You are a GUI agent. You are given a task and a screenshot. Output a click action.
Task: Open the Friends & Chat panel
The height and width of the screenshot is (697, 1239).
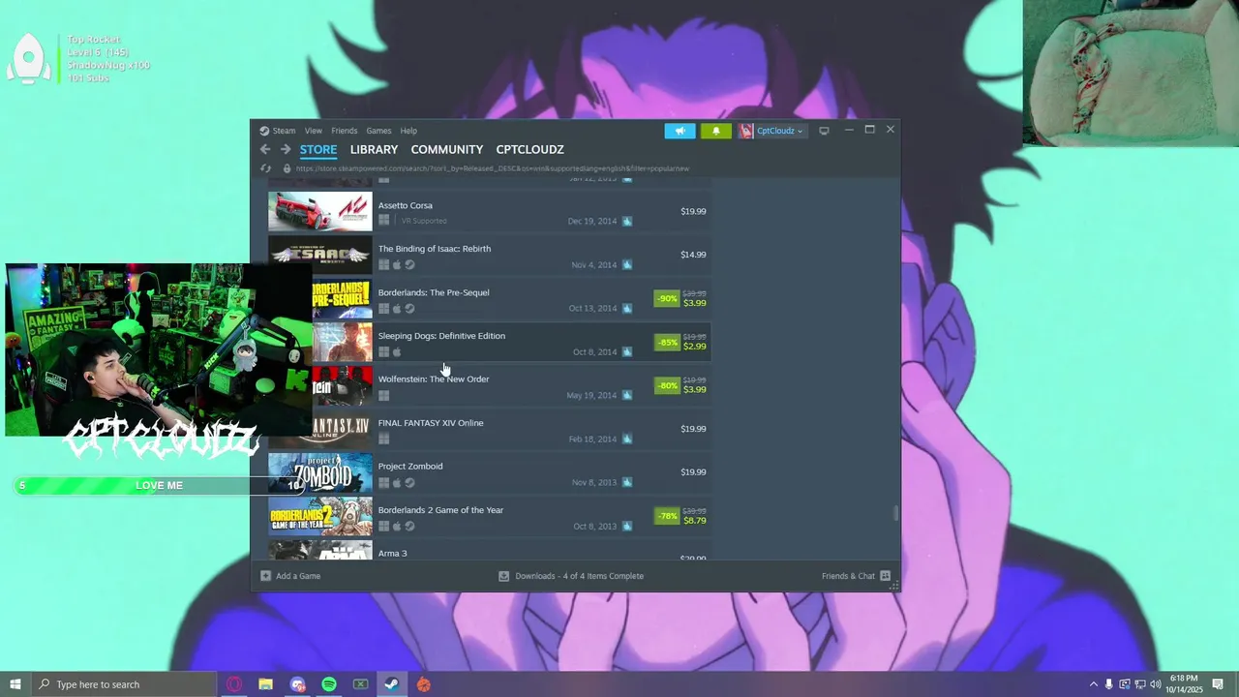(x=856, y=576)
